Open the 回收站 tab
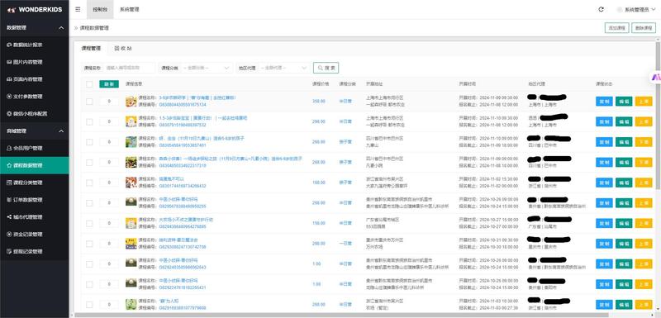The width and height of the screenshot is (661, 318). pyautogui.click(x=123, y=49)
